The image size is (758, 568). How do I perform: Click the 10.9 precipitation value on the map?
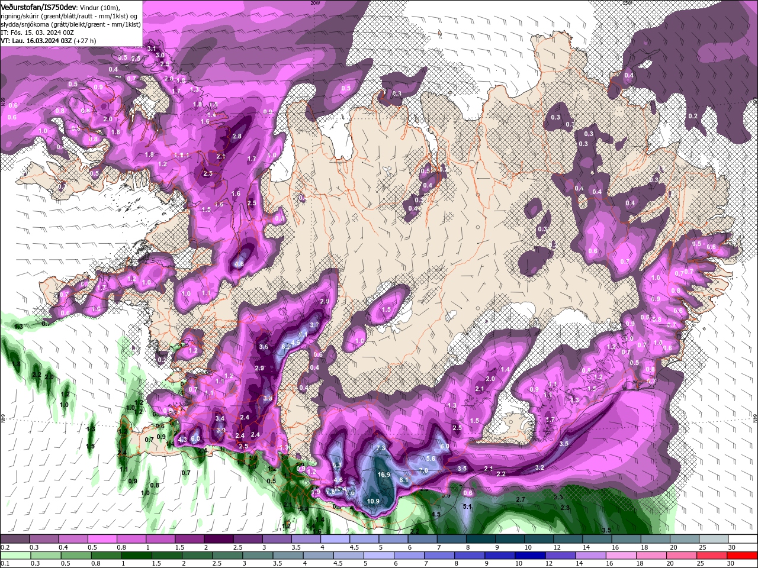point(372,501)
